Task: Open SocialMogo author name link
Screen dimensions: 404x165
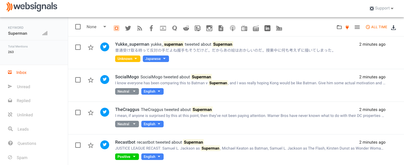Action: (127, 77)
